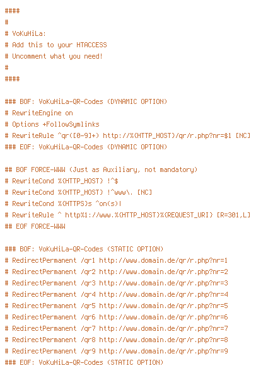Image resolution: width=256 pixels, height=373 pixels.
Task: Click the BOF DYNAMIC OPTION header line
Action: [86, 101]
